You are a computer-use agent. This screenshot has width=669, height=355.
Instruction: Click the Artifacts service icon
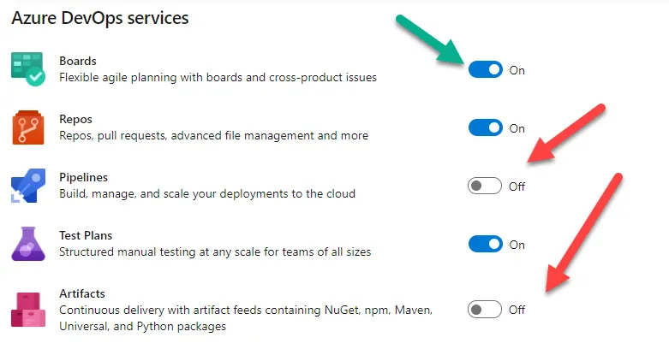(27, 309)
